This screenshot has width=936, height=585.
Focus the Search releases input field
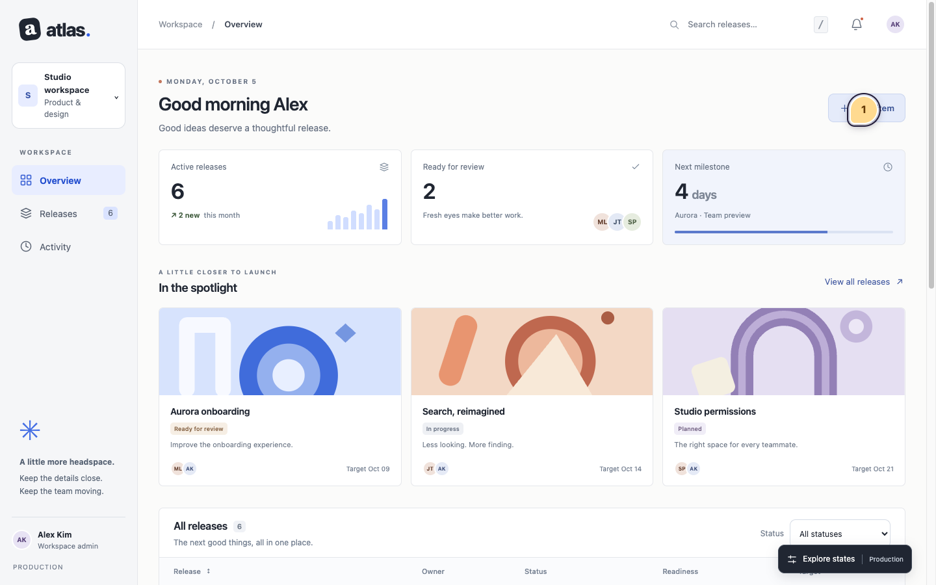(x=744, y=25)
